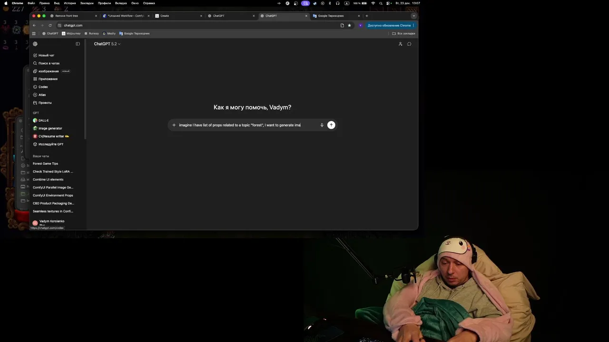Viewport: 609px width, 342px height.
Task: Open CBD Product Packaging chat
Action: click(53, 203)
